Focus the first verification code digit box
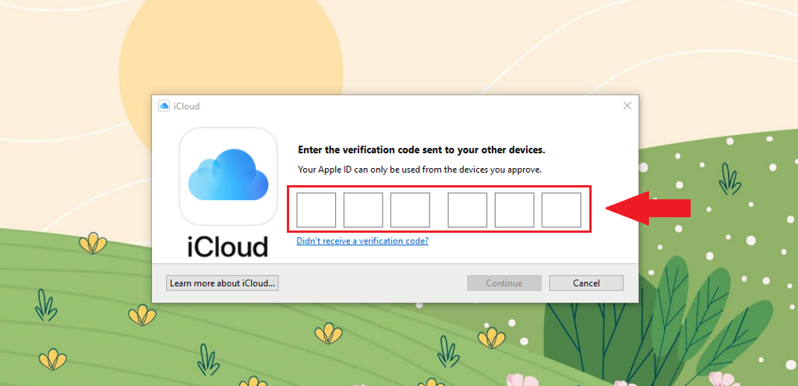798x386 pixels. pyautogui.click(x=316, y=210)
